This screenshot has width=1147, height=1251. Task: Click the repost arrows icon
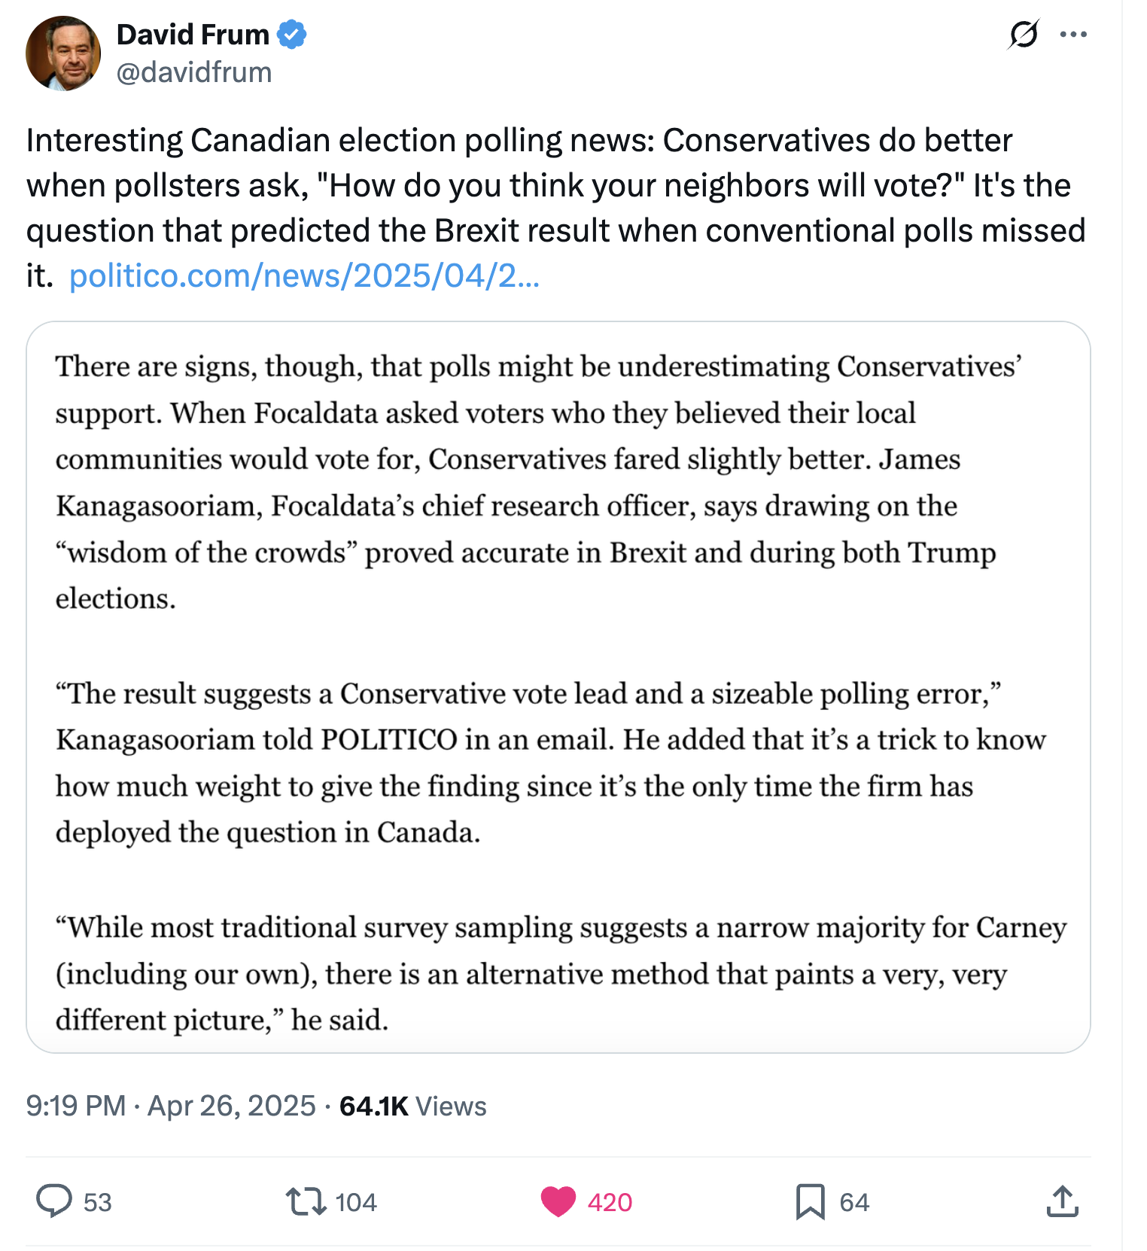[x=306, y=1201]
